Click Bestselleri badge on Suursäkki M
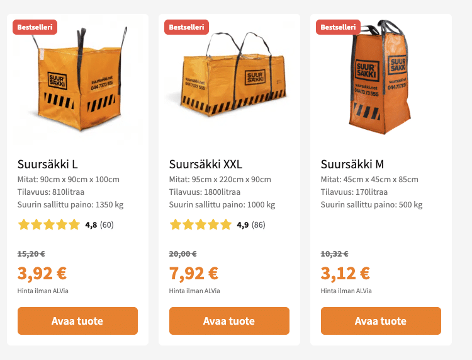 (x=338, y=27)
